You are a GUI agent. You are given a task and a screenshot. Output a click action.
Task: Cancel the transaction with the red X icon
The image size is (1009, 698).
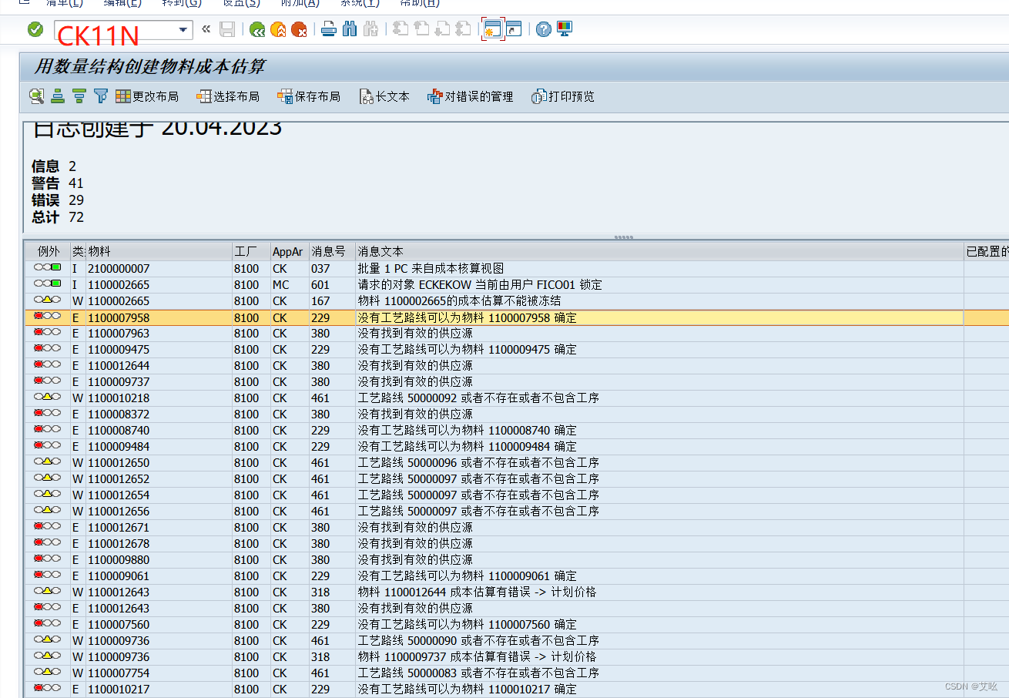300,29
